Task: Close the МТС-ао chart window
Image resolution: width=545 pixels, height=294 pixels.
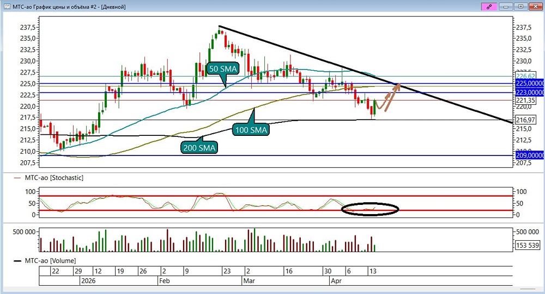Action: (x=535, y=6)
